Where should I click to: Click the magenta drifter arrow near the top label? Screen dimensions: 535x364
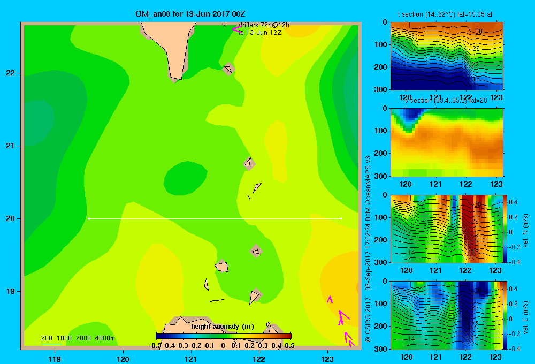pyautogui.click(x=236, y=29)
